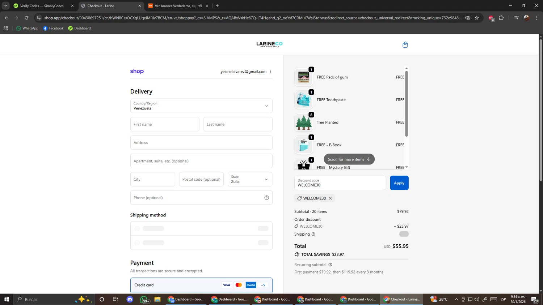The height and width of the screenshot is (305, 543).
Task: Click the Apartment, suite field
Action: pyautogui.click(x=201, y=161)
